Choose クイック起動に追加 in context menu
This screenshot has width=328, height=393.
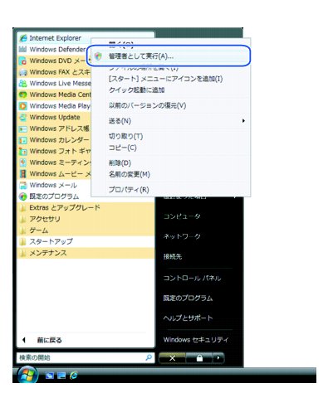click(x=171, y=90)
